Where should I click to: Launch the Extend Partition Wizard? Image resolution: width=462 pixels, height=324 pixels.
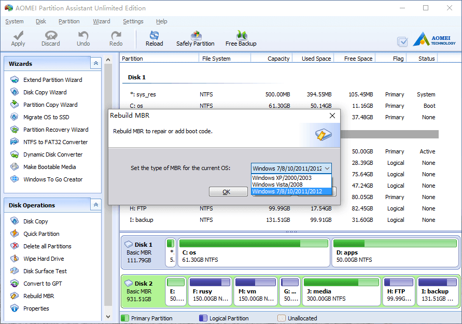coord(53,80)
